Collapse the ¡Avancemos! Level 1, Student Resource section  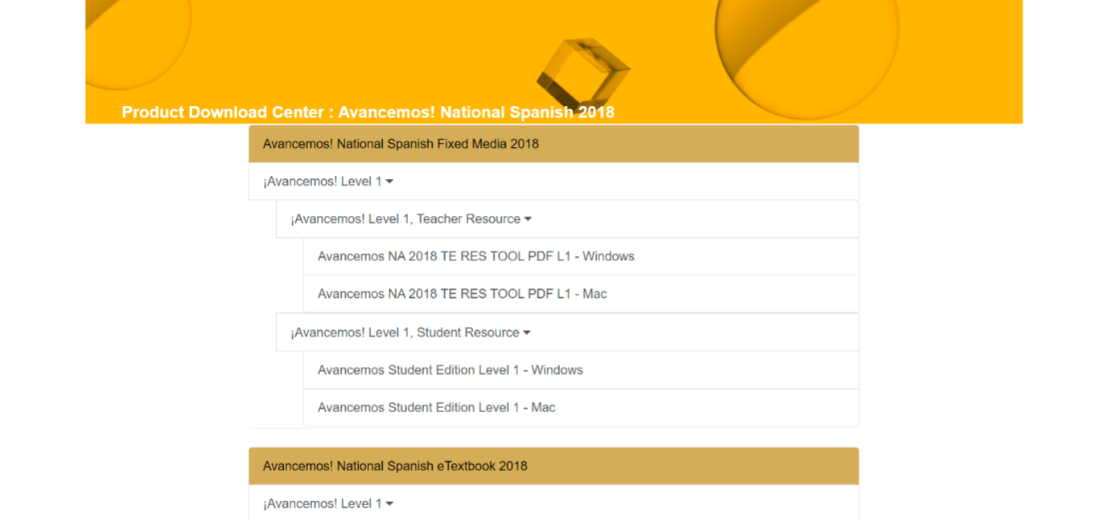click(408, 332)
